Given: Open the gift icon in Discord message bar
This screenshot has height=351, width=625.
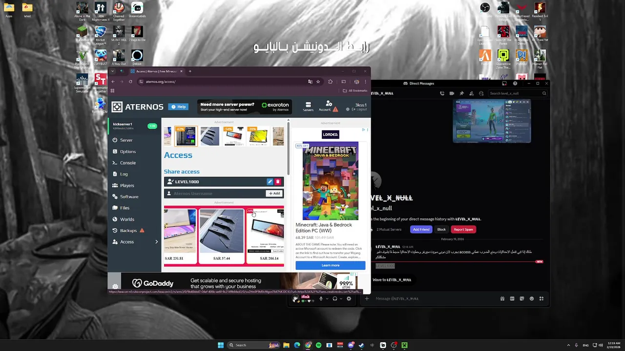Looking at the screenshot, I should 502,298.
